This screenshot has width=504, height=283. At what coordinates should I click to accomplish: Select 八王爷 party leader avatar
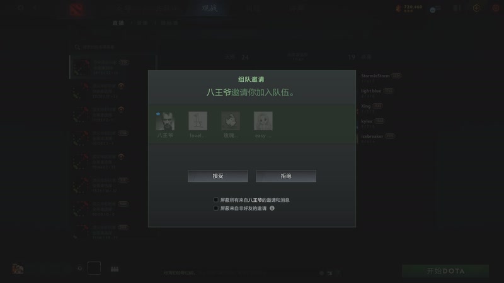click(x=165, y=121)
